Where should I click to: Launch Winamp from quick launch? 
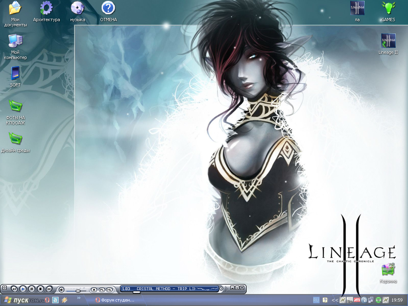[x=64, y=300]
